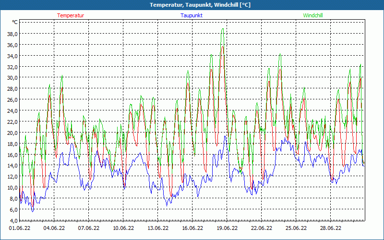Select the 13.06.22 date label
Viewport: 384px width, 240px height.
(x=158, y=228)
